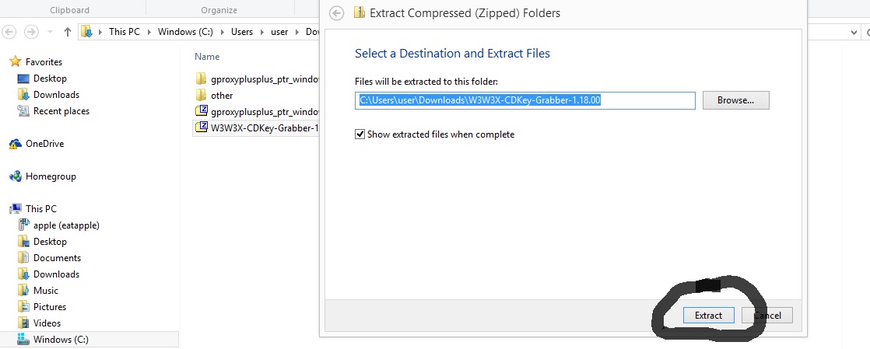Click the Explorer back navigation arrow
This screenshot has height=349, width=870.
(9, 32)
